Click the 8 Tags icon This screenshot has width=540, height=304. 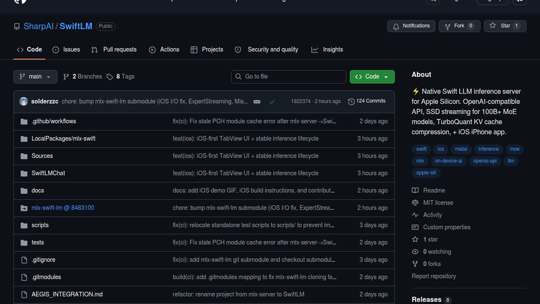pos(110,77)
